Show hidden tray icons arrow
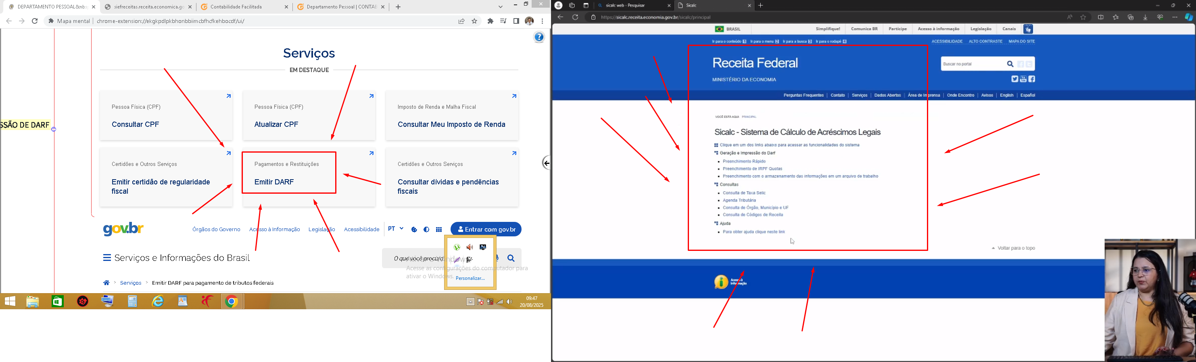 tap(470, 302)
